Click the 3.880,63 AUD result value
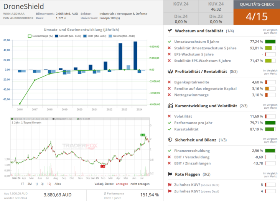The height and width of the screenshot is (201, 280). tap(58, 195)
